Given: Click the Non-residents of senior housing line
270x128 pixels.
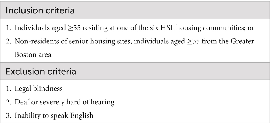Looking at the screenshot, I should [x=130, y=41].
